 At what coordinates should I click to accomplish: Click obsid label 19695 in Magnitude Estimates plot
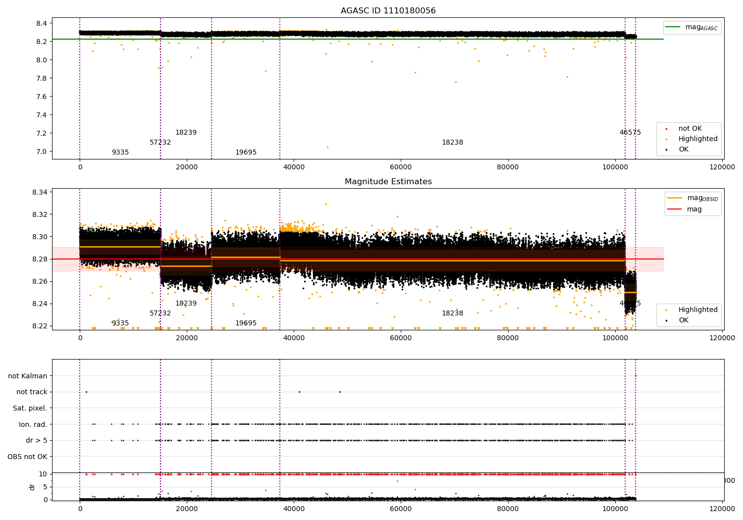[x=246, y=323]
